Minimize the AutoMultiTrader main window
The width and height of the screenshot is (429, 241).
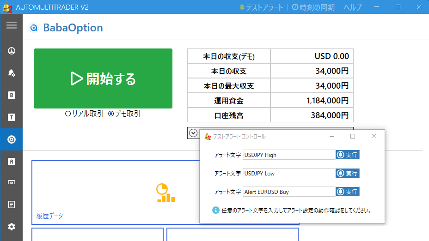tap(377, 7)
